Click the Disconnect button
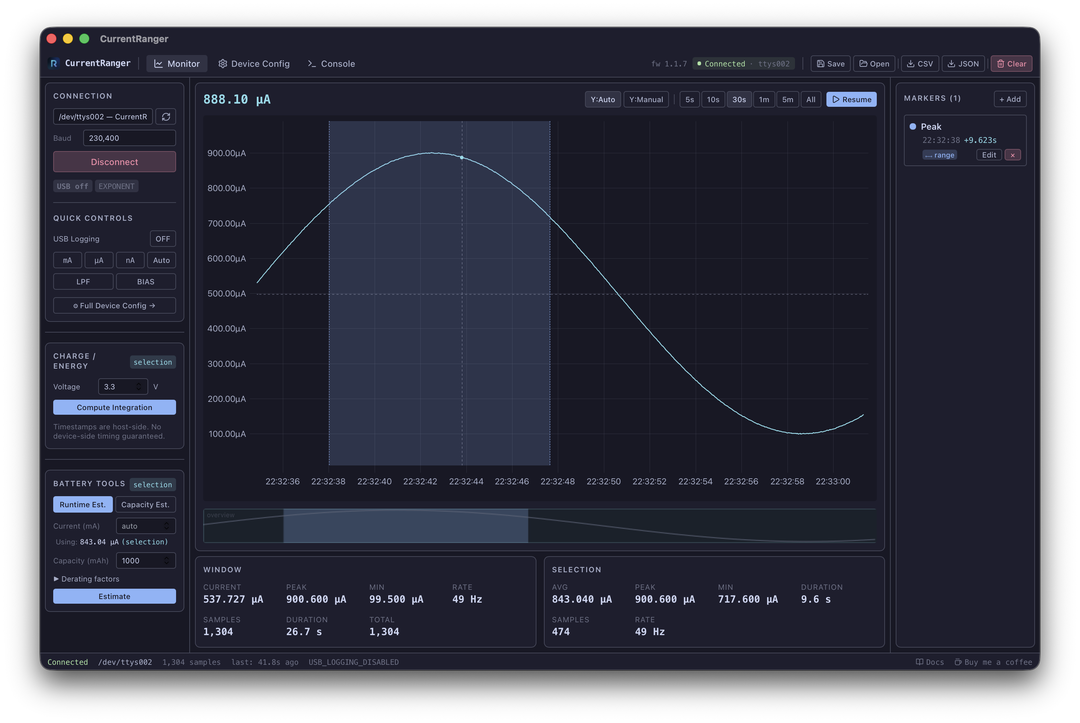This screenshot has width=1080, height=723. 114,162
